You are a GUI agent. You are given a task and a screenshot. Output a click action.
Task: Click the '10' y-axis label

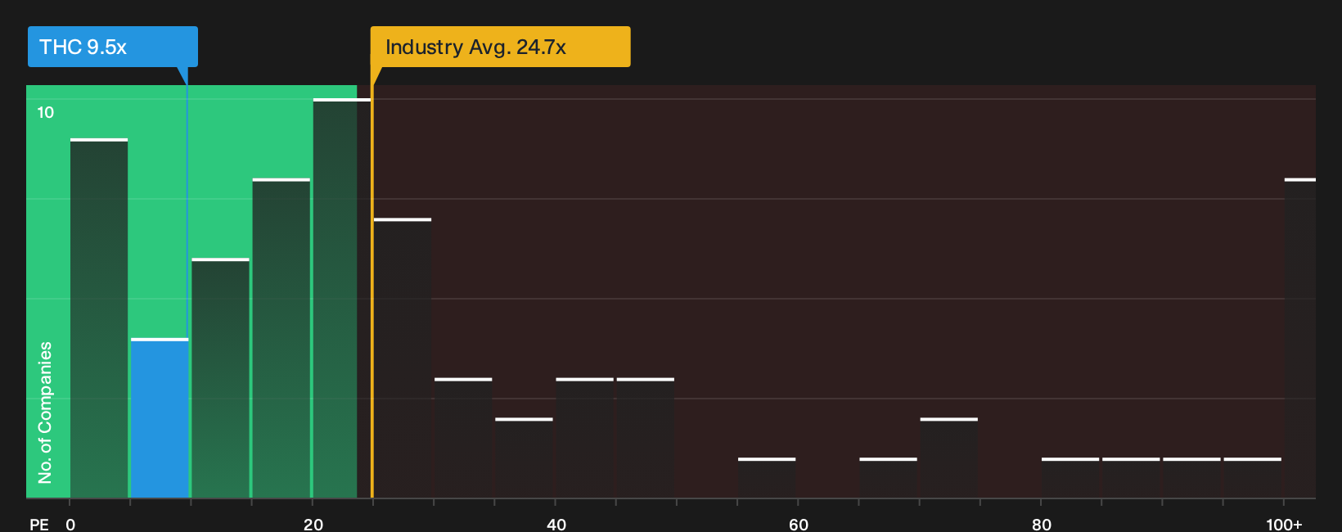click(x=46, y=113)
